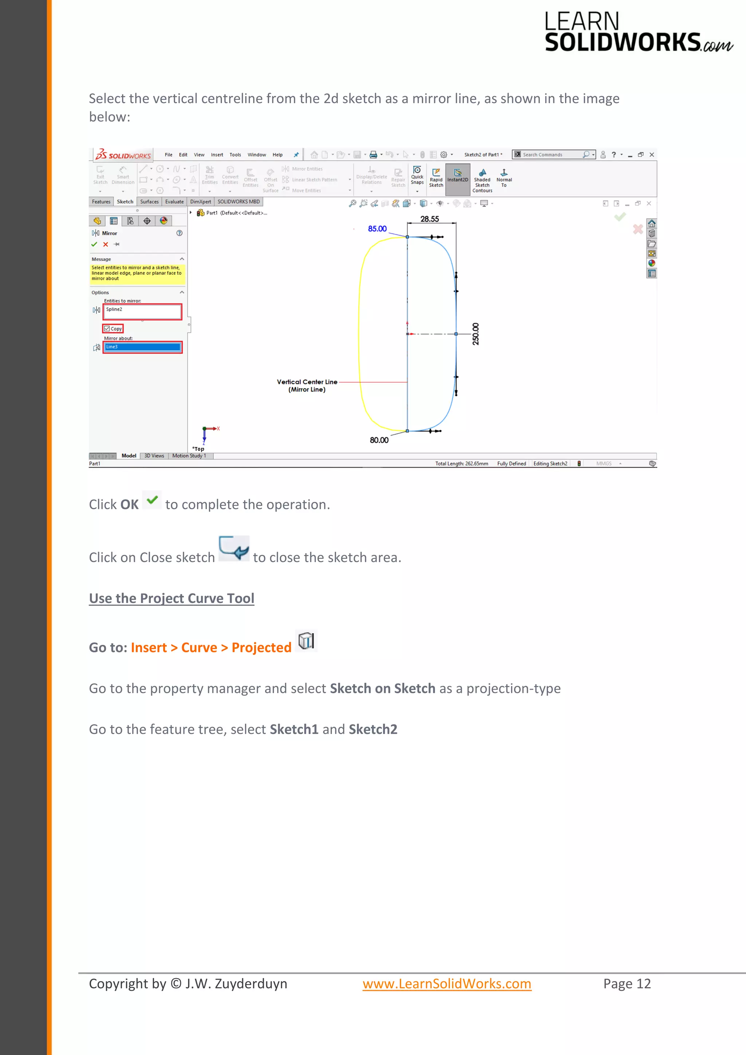Open the DimXpertManager crosshair tab icon
The image size is (746, 1055).
(147, 221)
